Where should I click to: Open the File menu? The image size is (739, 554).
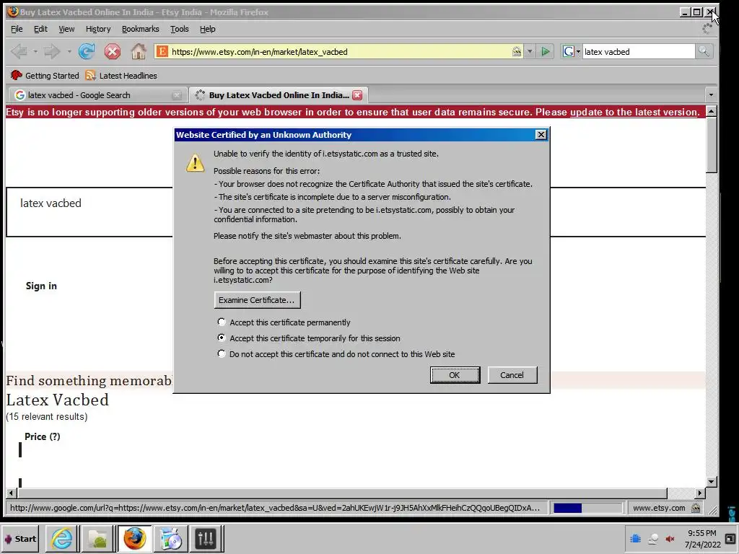click(x=17, y=29)
